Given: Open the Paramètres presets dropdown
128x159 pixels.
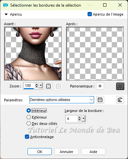Looking at the screenshot, I should pyautogui.click(x=92, y=100).
